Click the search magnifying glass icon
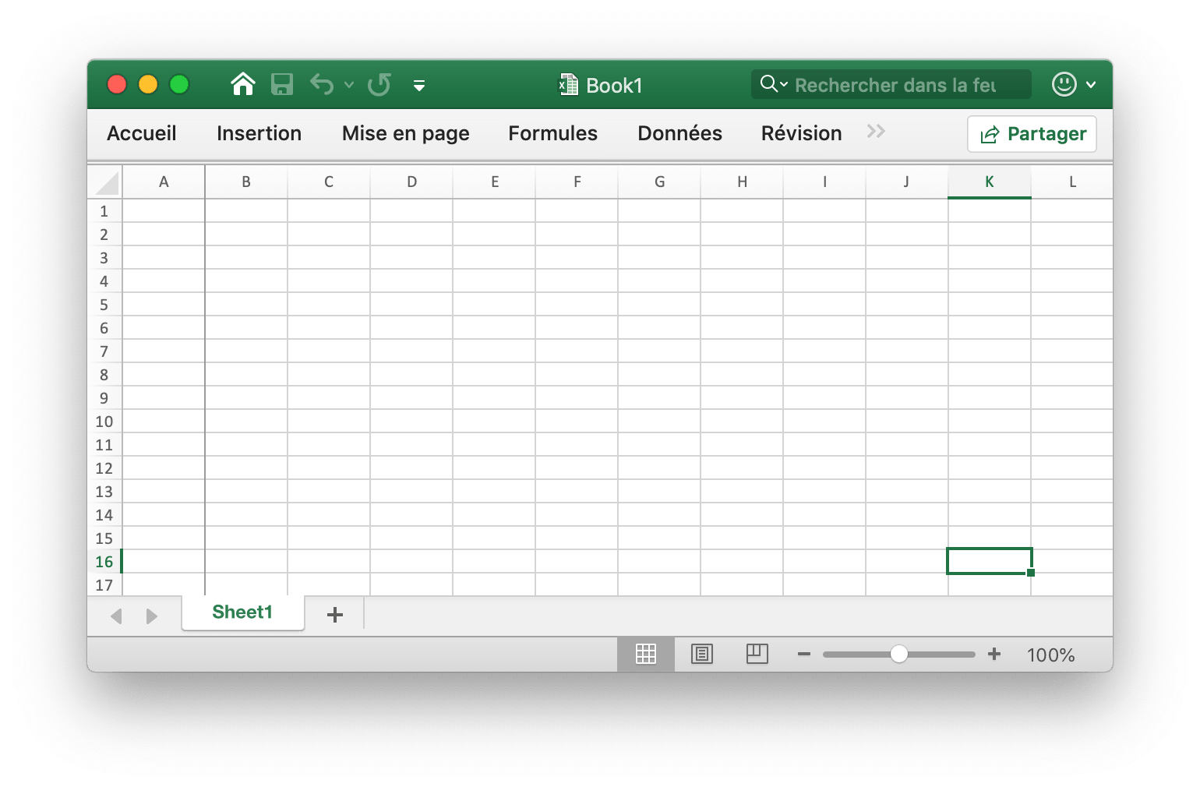The width and height of the screenshot is (1200, 787). tap(768, 84)
